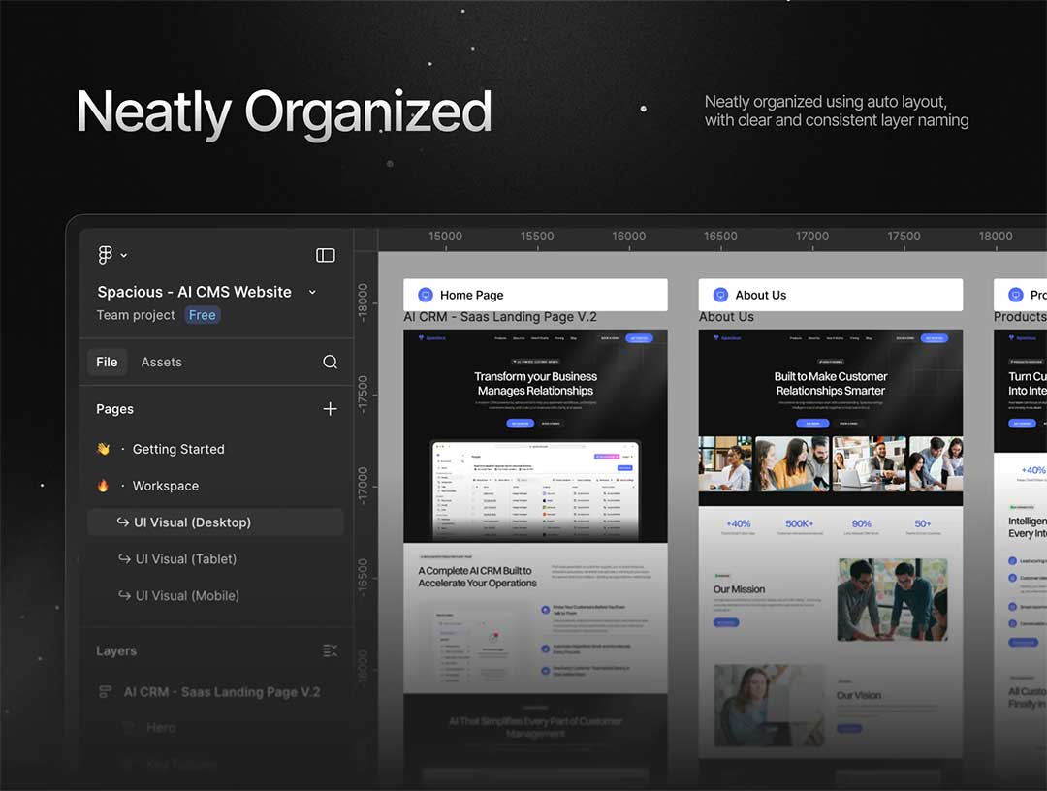Viewport: 1047px width, 791px height.
Task: Switch to the Assets tab
Action: click(x=161, y=362)
